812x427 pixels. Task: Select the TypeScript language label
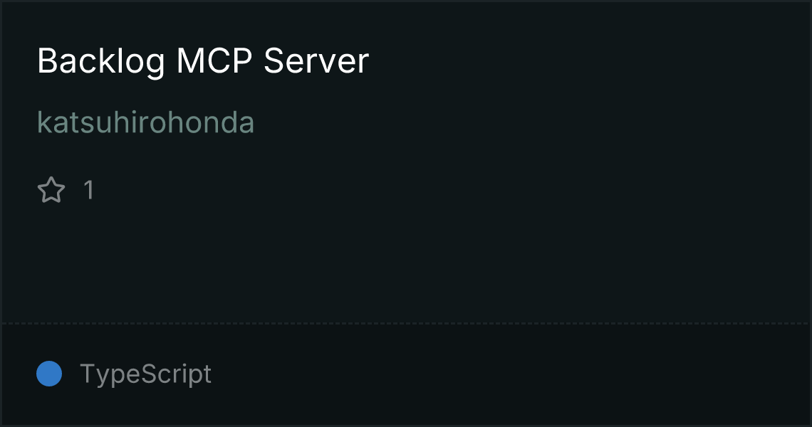click(x=145, y=374)
